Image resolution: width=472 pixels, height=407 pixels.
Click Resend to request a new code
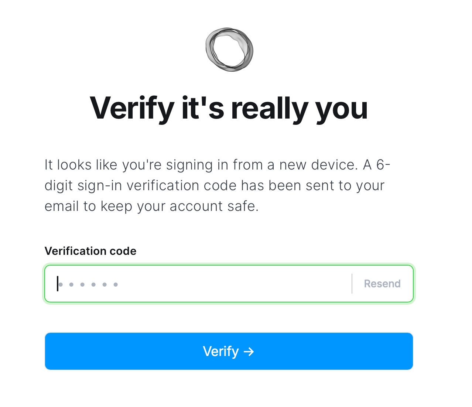coord(382,284)
